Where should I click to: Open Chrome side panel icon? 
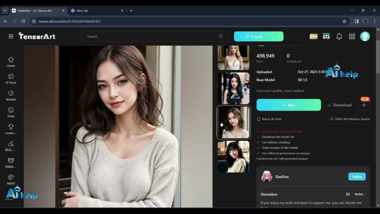coord(357,21)
